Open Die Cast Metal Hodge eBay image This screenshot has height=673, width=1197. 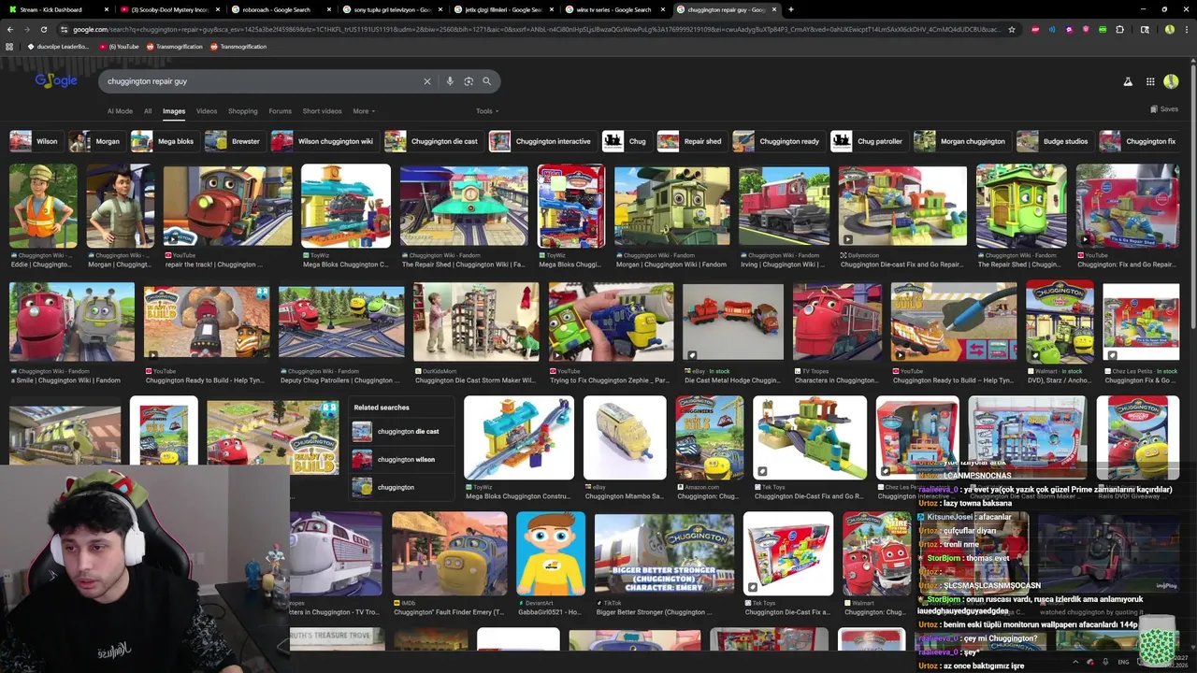(x=732, y=322)
